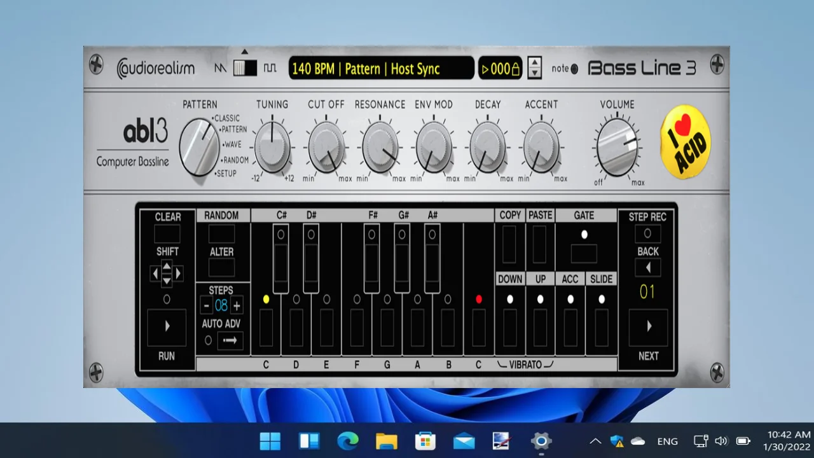Click the Copy pattern button
Image resolution: width=814 pixels, height=458 pixels.
tap(510, 244)
